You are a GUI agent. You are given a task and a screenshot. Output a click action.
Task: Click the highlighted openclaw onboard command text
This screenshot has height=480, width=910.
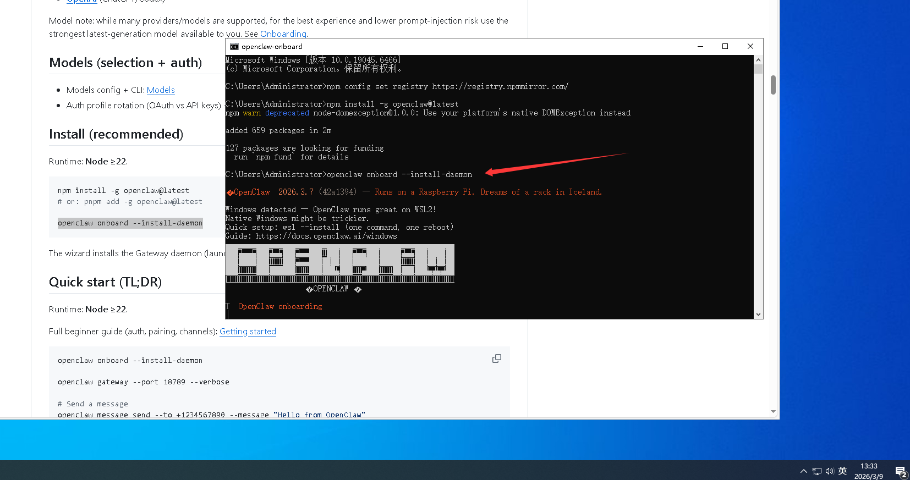130,223
